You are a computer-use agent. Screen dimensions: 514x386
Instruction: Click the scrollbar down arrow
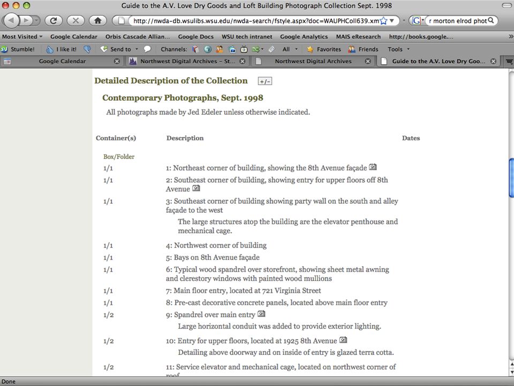[x=511, y=372]
